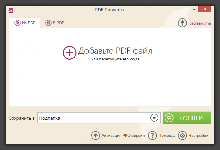The width and height of the screenshot is (220, 150).
Task: Click the up-arrow PRO activation icon
Action: (x=96, y=135)
